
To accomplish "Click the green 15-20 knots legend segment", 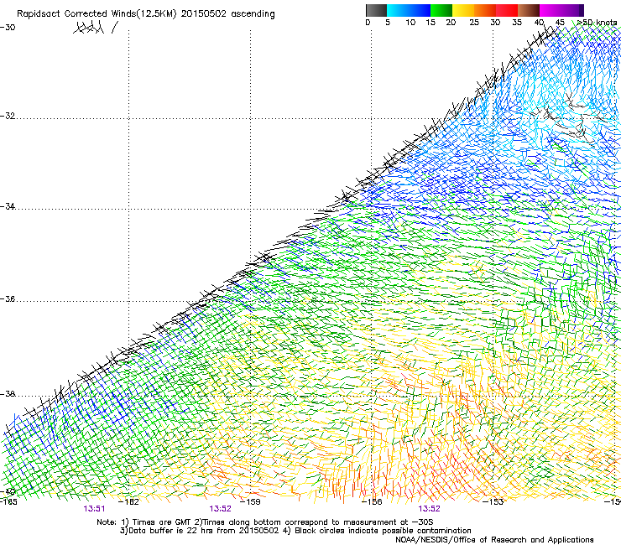I will (441, 10).
